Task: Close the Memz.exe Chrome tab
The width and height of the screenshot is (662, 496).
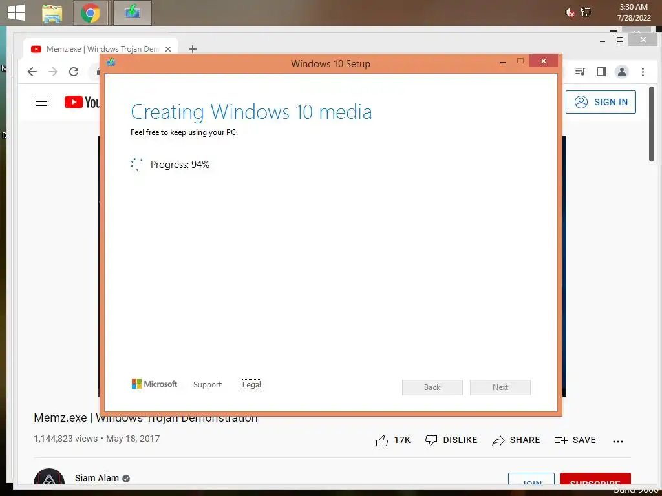Action: [168, 49]
